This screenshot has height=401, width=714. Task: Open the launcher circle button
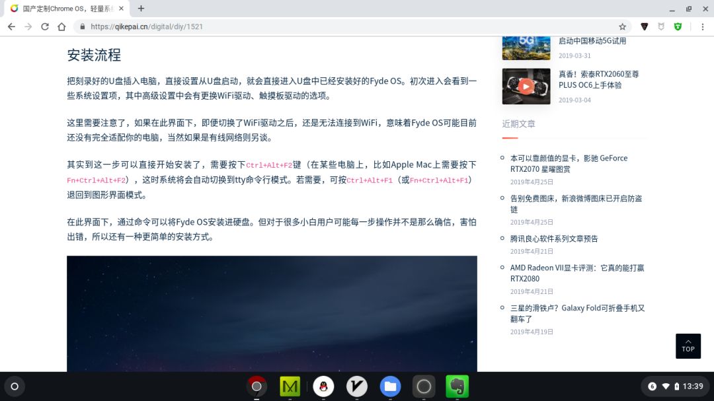[x=15, y=386]
